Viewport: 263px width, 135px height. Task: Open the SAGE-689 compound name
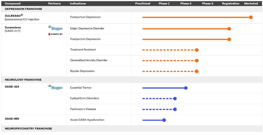coord(12,119)
